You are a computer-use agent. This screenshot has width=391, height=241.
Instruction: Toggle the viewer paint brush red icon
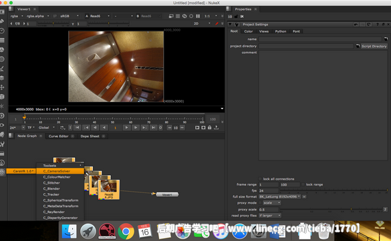217,23
